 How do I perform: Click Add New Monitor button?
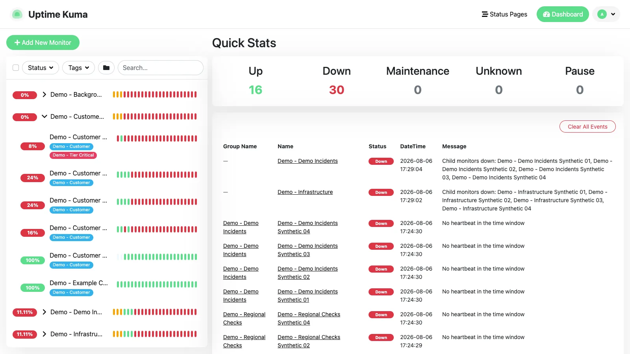[x=43, y=42]
